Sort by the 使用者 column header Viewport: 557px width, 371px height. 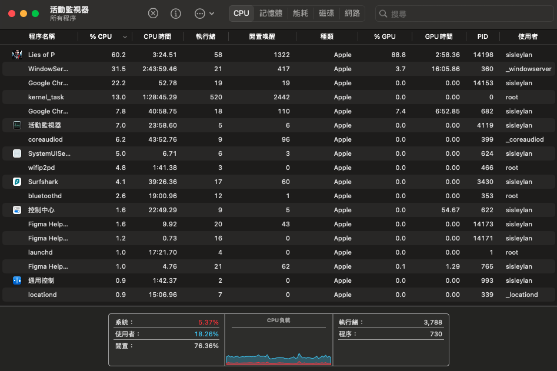(528, 36)
